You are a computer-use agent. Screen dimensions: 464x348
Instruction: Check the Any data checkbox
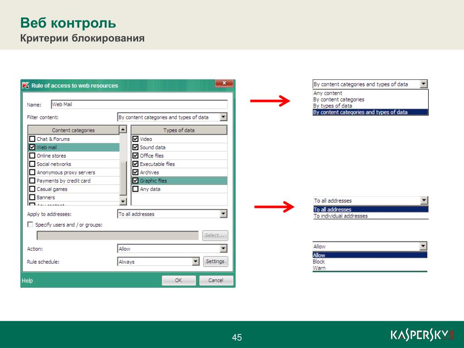click(135, 189)
